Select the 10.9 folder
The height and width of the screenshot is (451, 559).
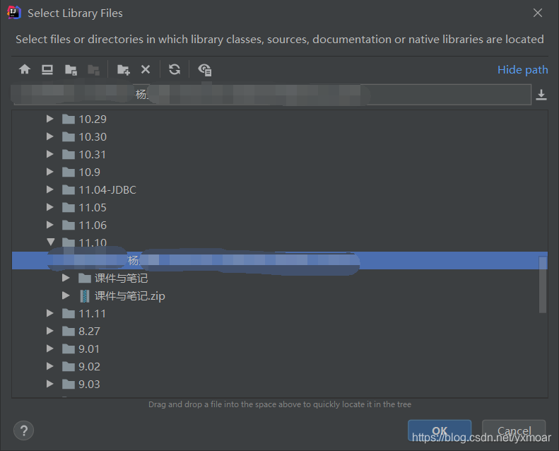coord(81,172)
